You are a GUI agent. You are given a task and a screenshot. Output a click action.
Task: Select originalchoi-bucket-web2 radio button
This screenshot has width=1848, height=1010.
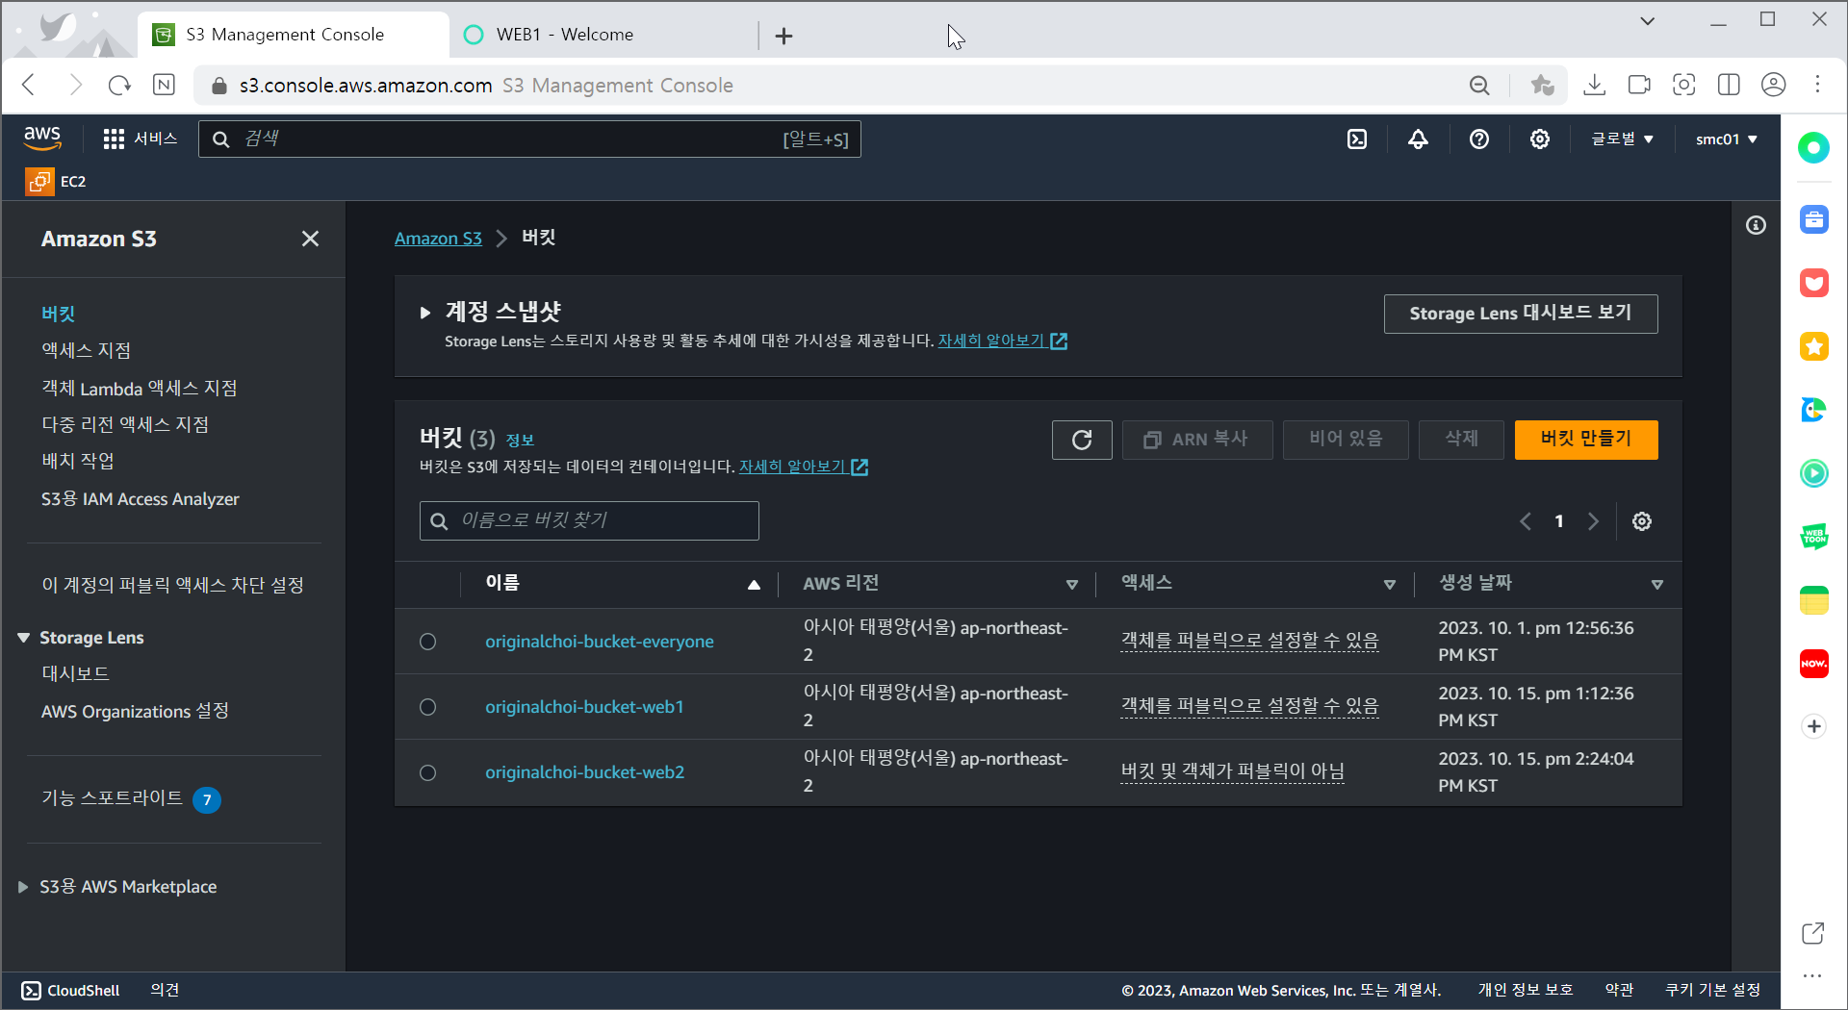428,772
